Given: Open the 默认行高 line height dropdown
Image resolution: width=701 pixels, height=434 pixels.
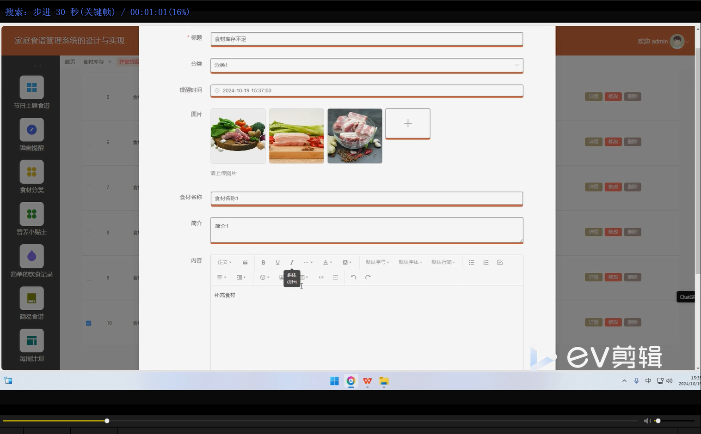Looking at the screenshot, I should (443, 262).
